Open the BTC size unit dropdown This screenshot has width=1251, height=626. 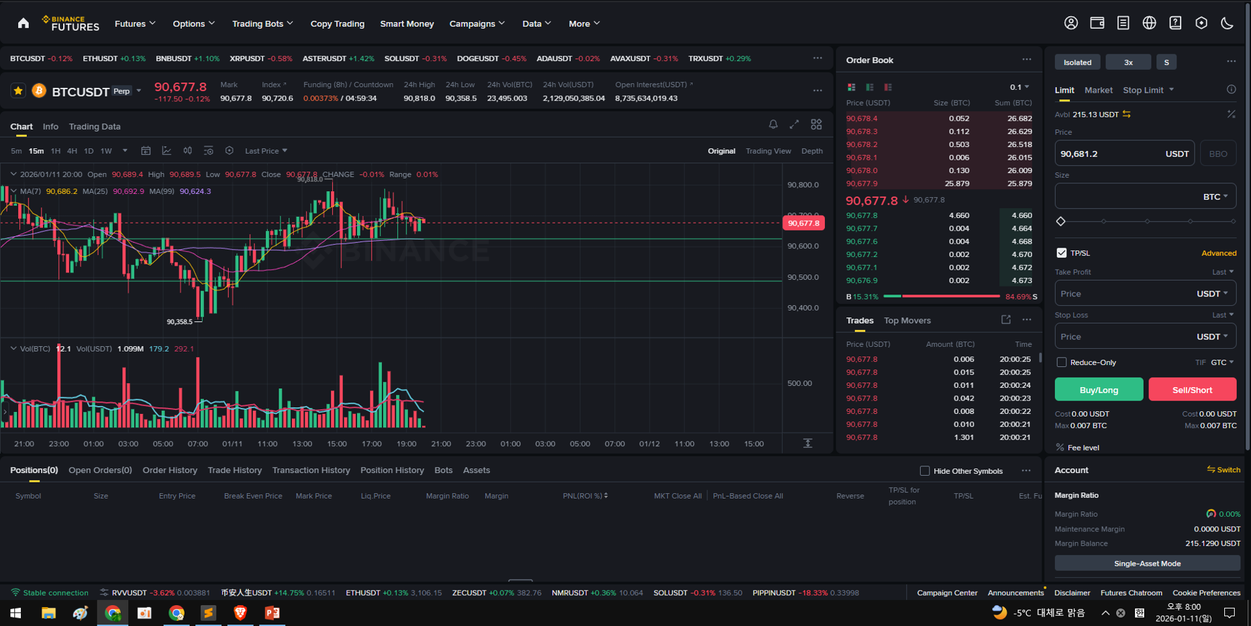coord(1215,197)
